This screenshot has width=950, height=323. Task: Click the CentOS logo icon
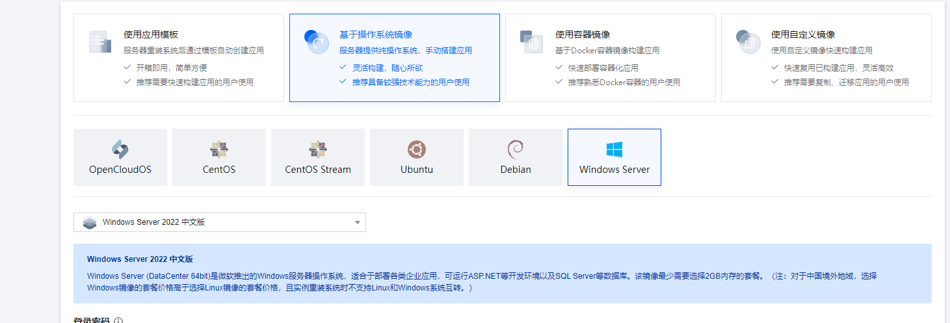tap(219, 150)
